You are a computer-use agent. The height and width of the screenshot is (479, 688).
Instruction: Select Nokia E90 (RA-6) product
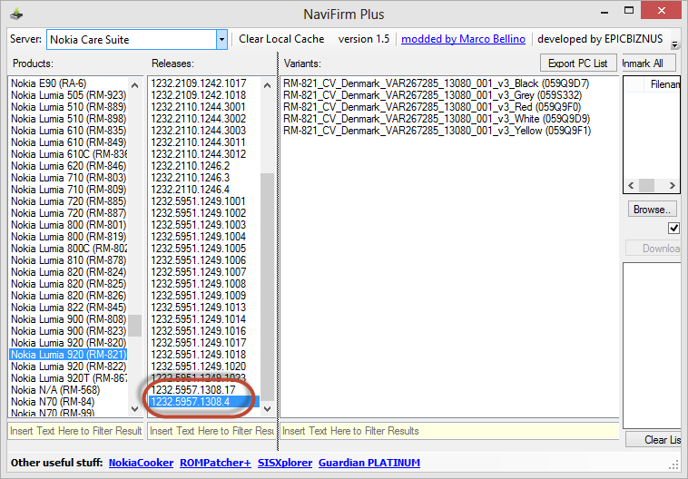click(x=49, y=83)
